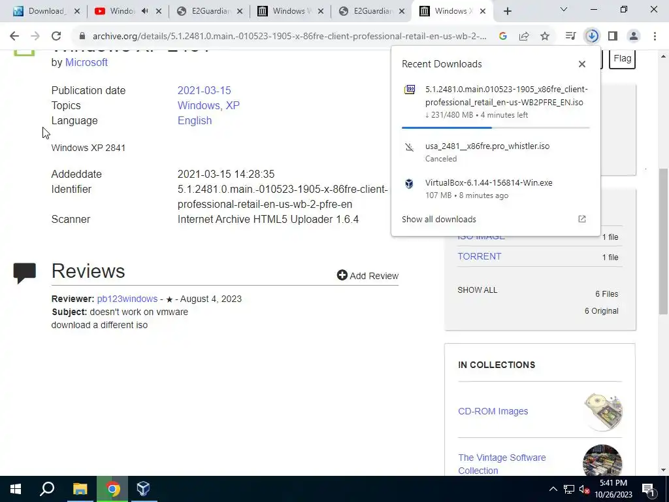Screen dimensions: 669x502
Task: Show hidden system tray icons
Action: pos(553,489)
